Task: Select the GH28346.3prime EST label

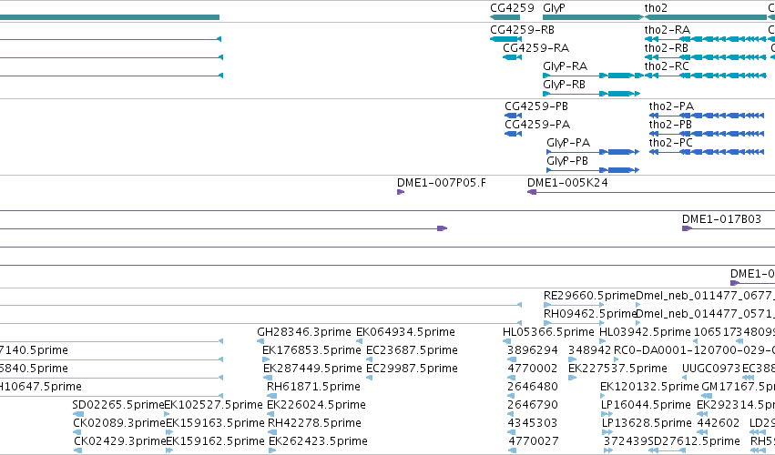Action: tap(304, 332)
